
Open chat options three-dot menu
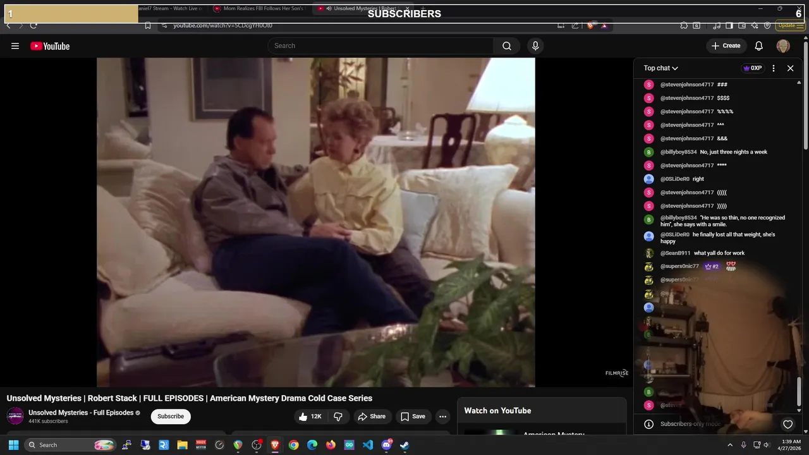tap(774, 68)
